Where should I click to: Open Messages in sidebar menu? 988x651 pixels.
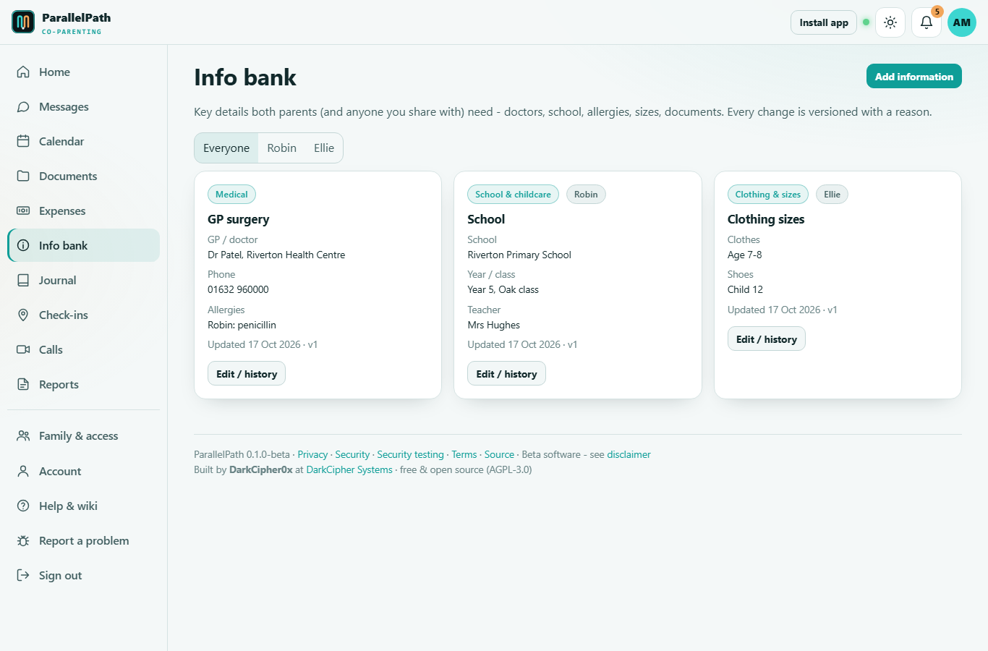click(83, 106)
